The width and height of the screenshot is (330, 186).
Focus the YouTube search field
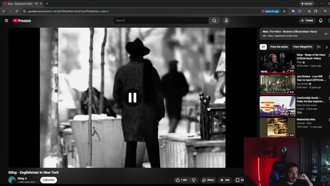click(161, 20)
